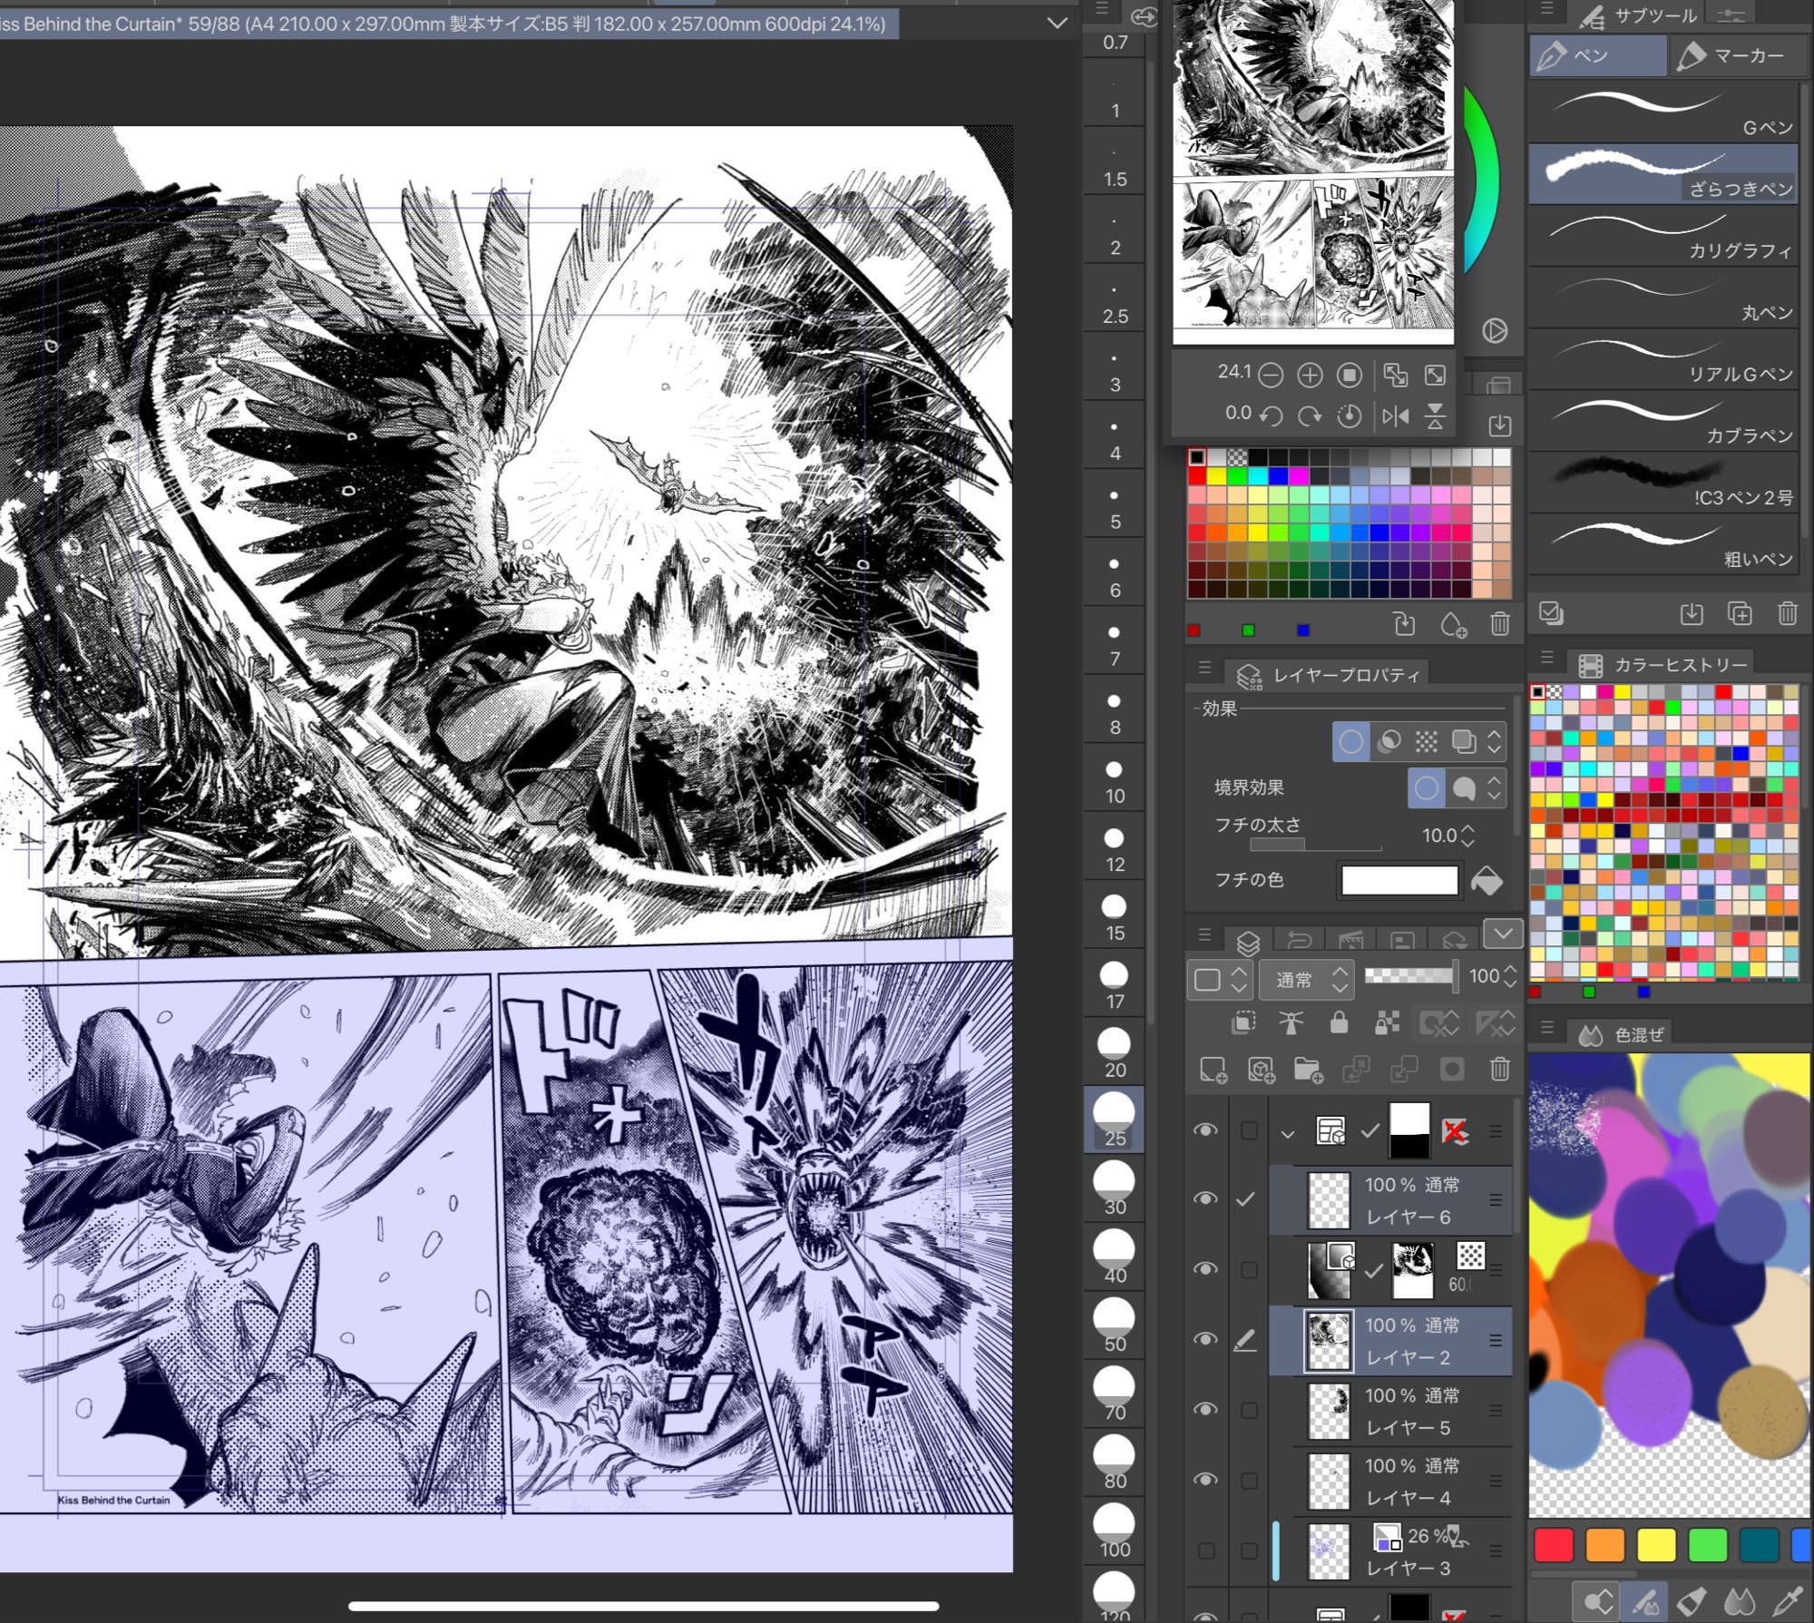Hide レイヤー 5 visibility eye
Screen dimensions: 1814x1623
[1205, 1409]
